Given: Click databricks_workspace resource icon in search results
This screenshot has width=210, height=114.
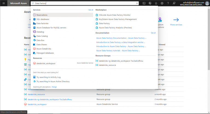Looking at the screenshot, I should tap(34, 63).
